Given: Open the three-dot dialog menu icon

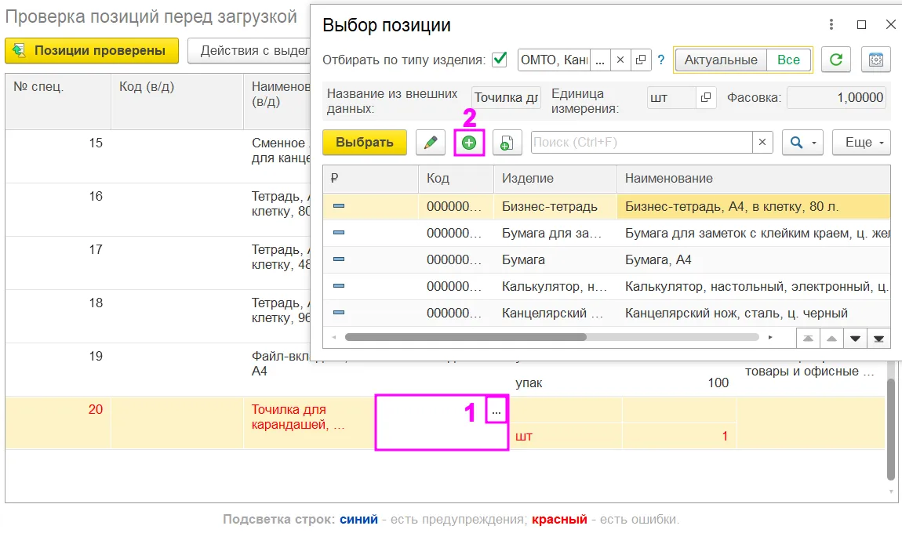Looking at the screenshot, I should coord(831,24).
